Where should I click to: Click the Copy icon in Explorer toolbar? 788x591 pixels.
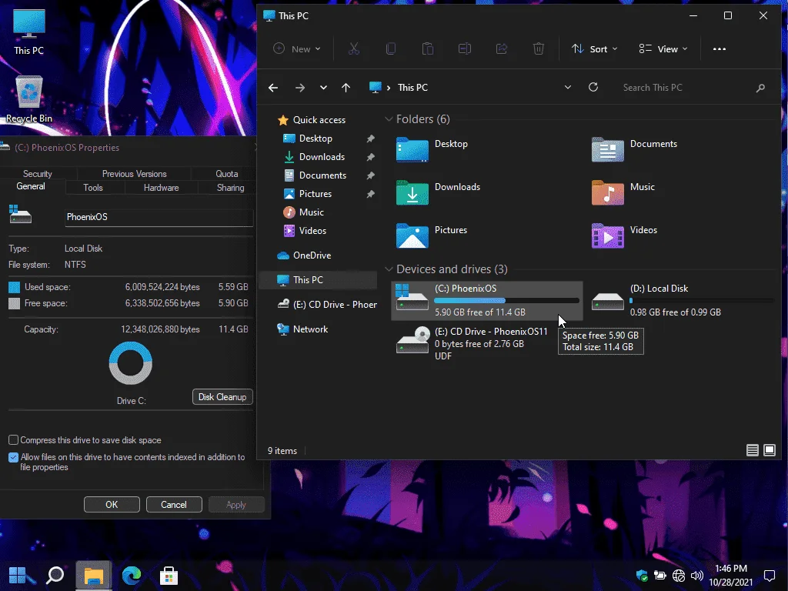coord(390,48)
